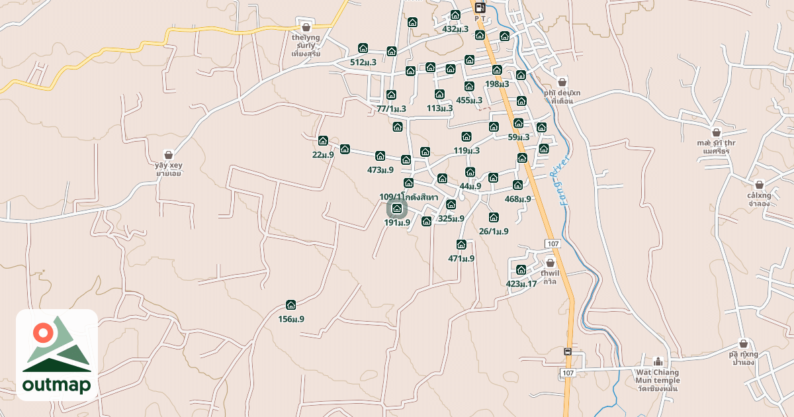The width and height of the screenshot is (794, 417).
Task: Open the yāy xey shop marker
Action: pyautogui.click(x=168, y=154)
